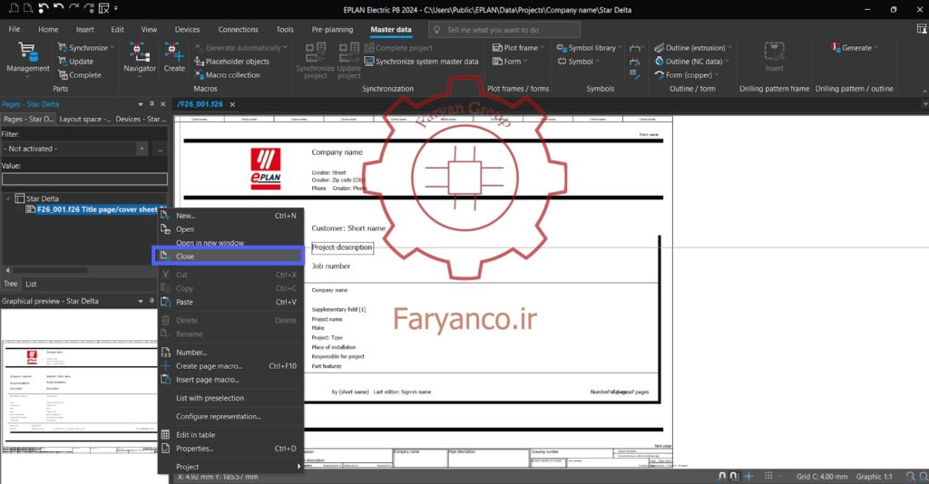
Task: Switch to Tools ribbon tab
Action: [285, 29]
